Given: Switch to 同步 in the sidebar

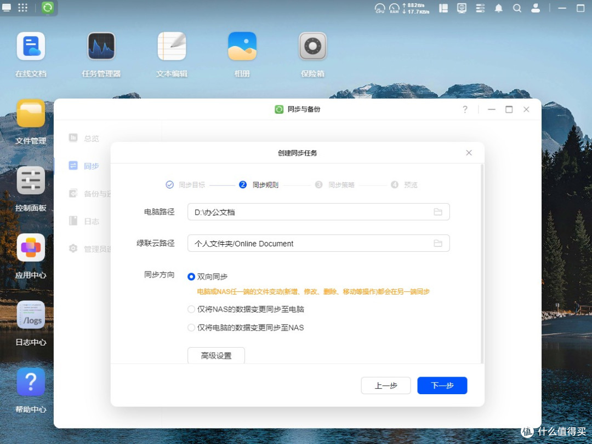Looking at the screenshot, I should 84,166.
